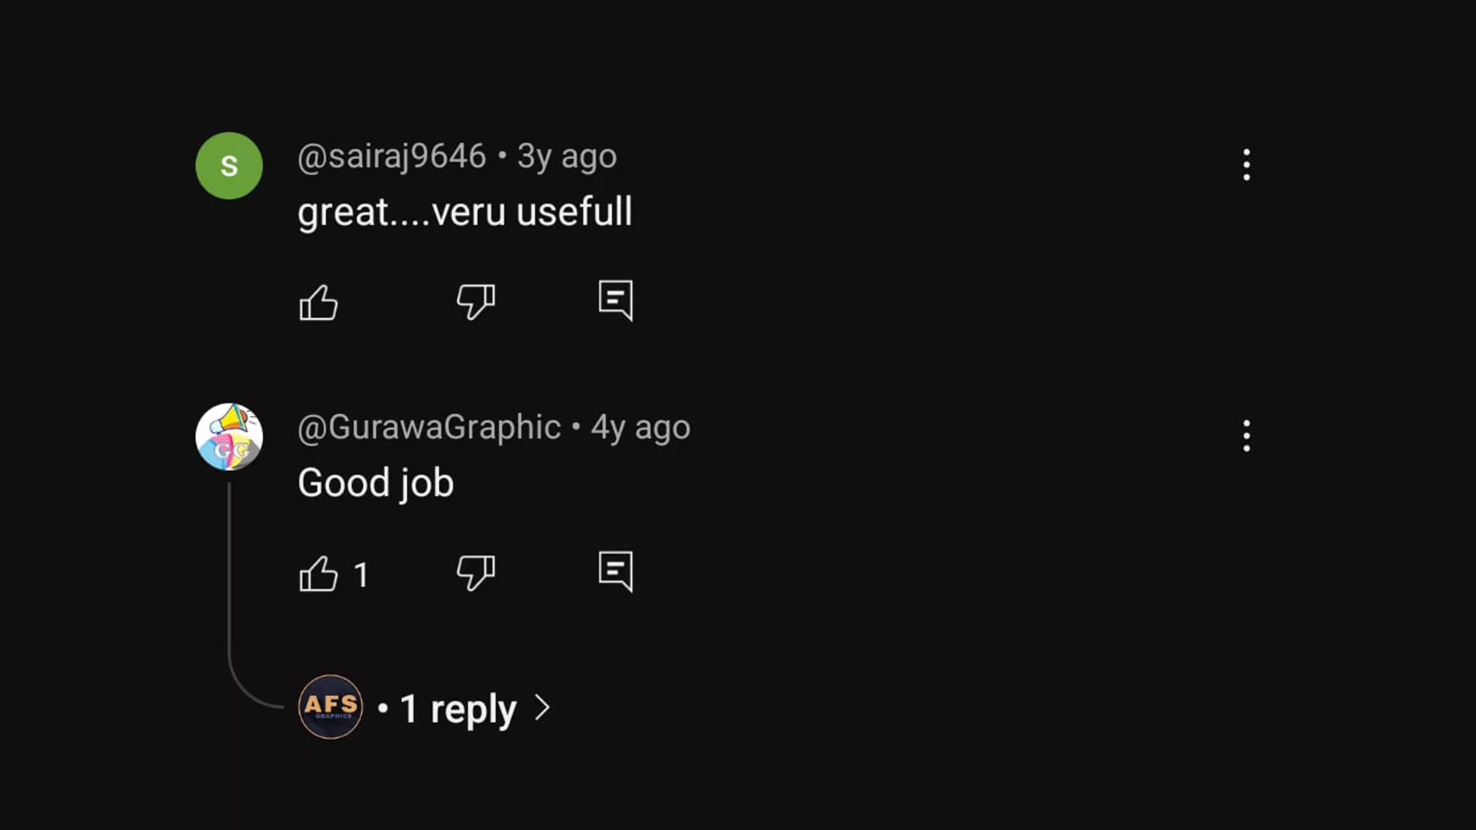Open options menu for @GurawaGraphic's comment

[1246, 437]
